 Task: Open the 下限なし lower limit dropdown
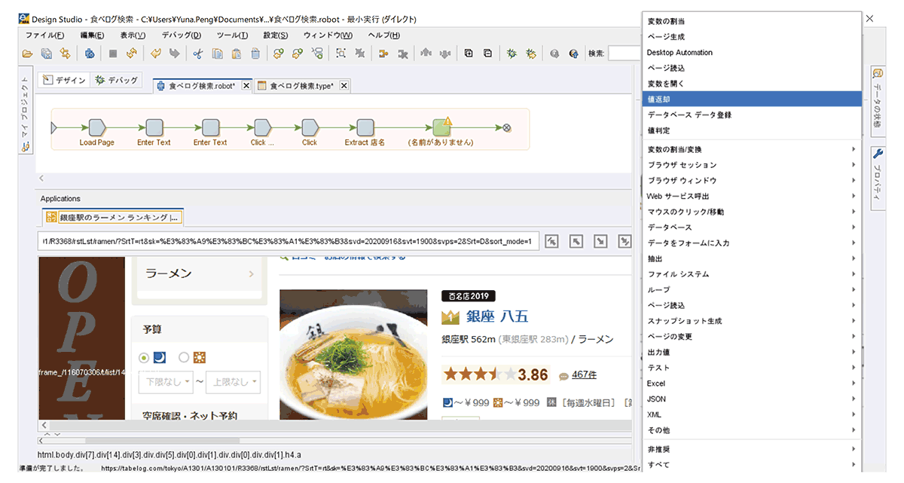tap(166, 382)
